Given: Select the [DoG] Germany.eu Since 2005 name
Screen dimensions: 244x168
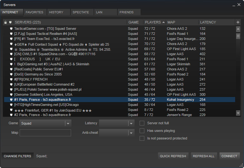Looking at the screenshot, I should click(x=38, y=74).
